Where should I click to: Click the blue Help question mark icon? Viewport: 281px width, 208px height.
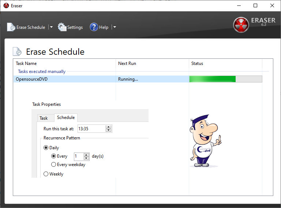point(94,27)
